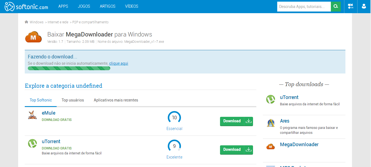Open the VÍDEOS menu
Viewport: 371px width, 167px height.
pyautogui.click(x=132, y=6)
